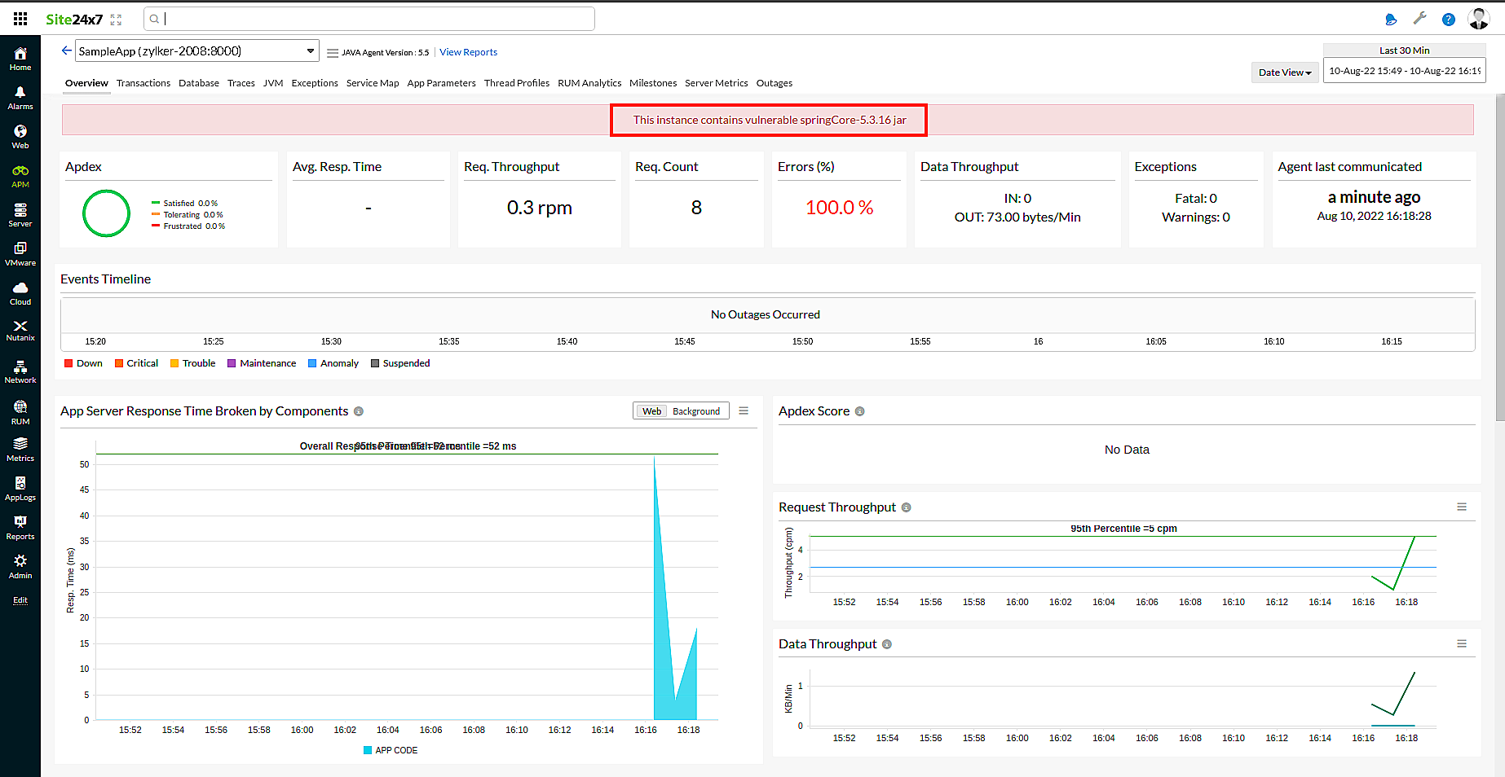This screenshot has width=1505, height=777.
Task: Open the JVM tab
Action: pos(273,83)
